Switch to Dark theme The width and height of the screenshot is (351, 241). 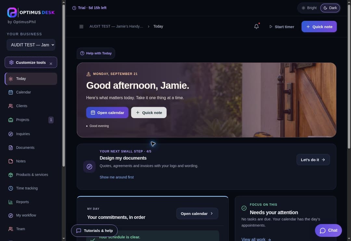point(330,8)
